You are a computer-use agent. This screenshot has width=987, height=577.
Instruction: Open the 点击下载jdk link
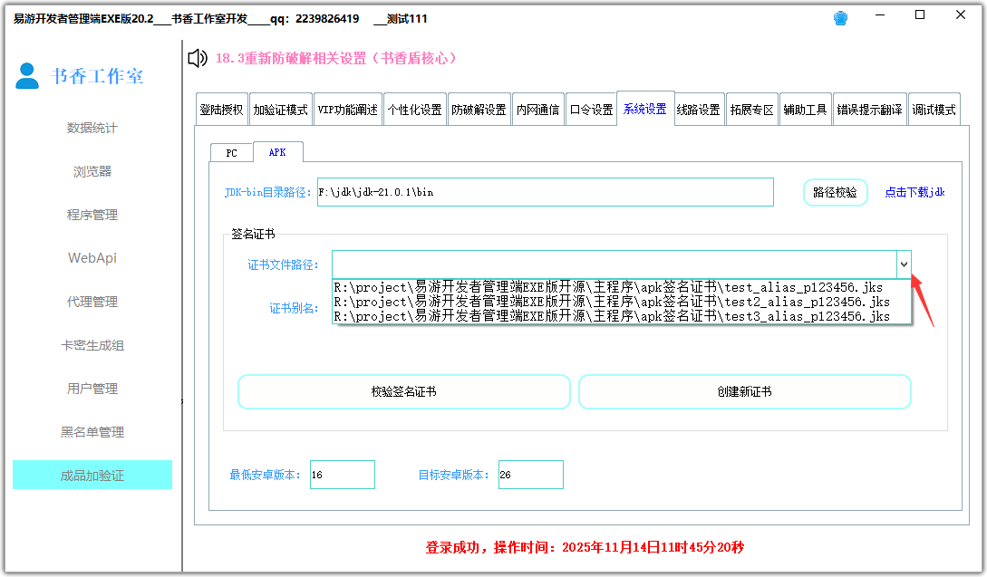coord(914,192)
